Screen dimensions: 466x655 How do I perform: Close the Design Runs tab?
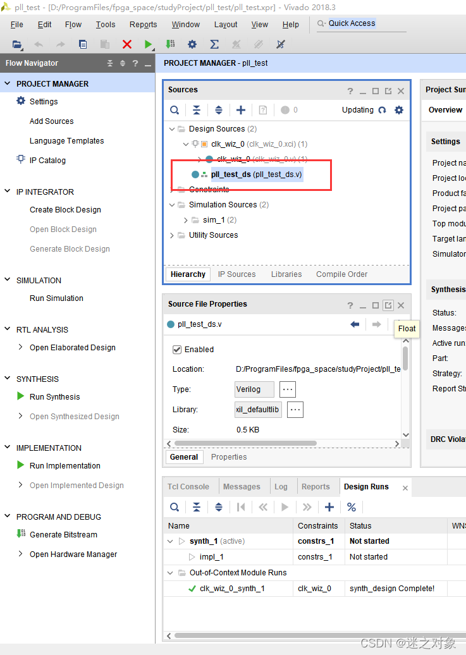coord(405,488)
